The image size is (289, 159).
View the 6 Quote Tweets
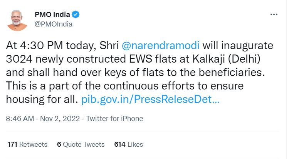tap(81, 144)
